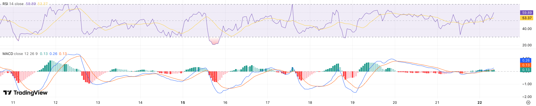This screenshot has width=536, height=106.
Task: Click the orange 0.13 signal scale tag
Action: pos(526,65)
